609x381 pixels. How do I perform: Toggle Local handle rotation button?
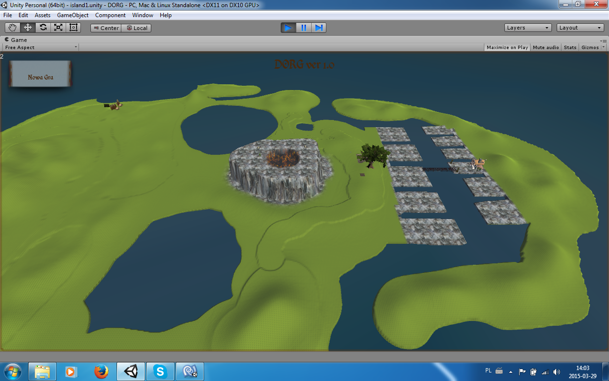137,28
